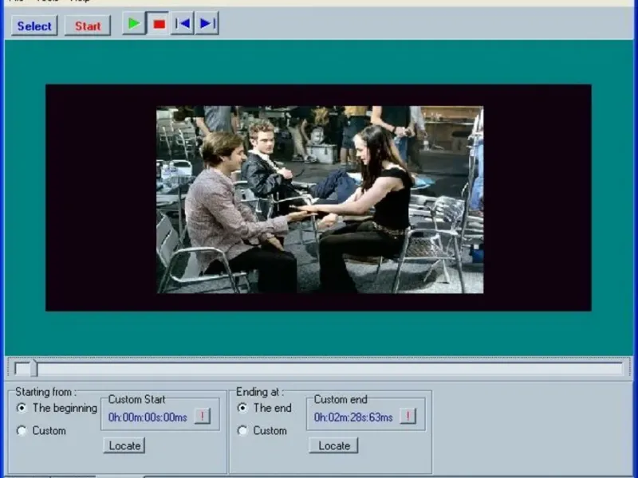Click the middle of the seek slider track
The height and width of the screenshot is (478, 638).
[x=318, y=369]
